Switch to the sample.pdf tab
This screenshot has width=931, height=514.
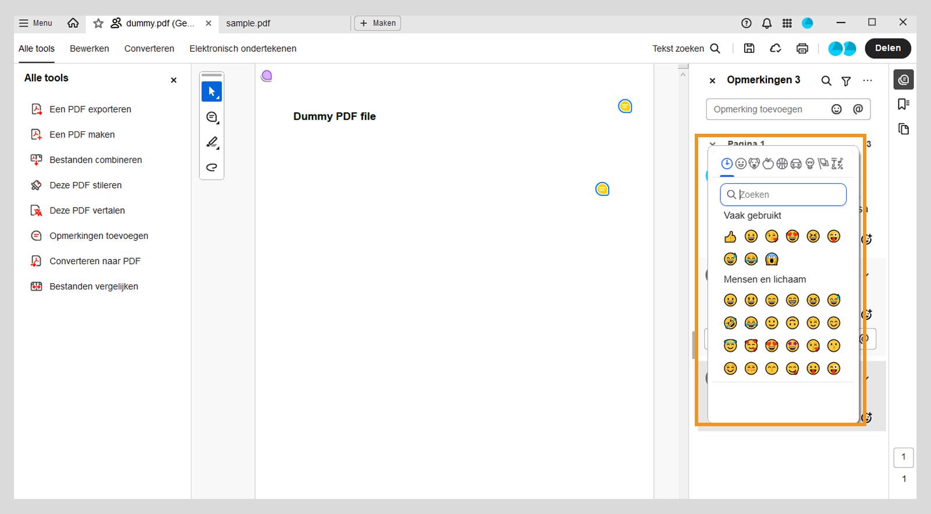(x=248, y=23)
